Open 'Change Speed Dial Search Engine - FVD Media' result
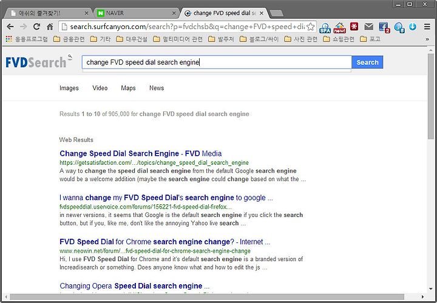The width and height of the screenshot is (437, 303). tap(141, 153)
